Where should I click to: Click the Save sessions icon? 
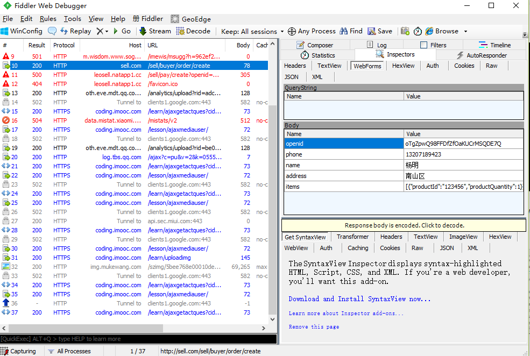tap(380, 31)
